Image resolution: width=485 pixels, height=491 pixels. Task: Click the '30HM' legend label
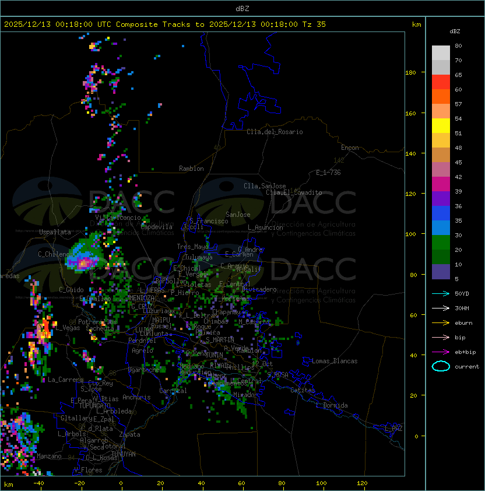coord(462,308)
